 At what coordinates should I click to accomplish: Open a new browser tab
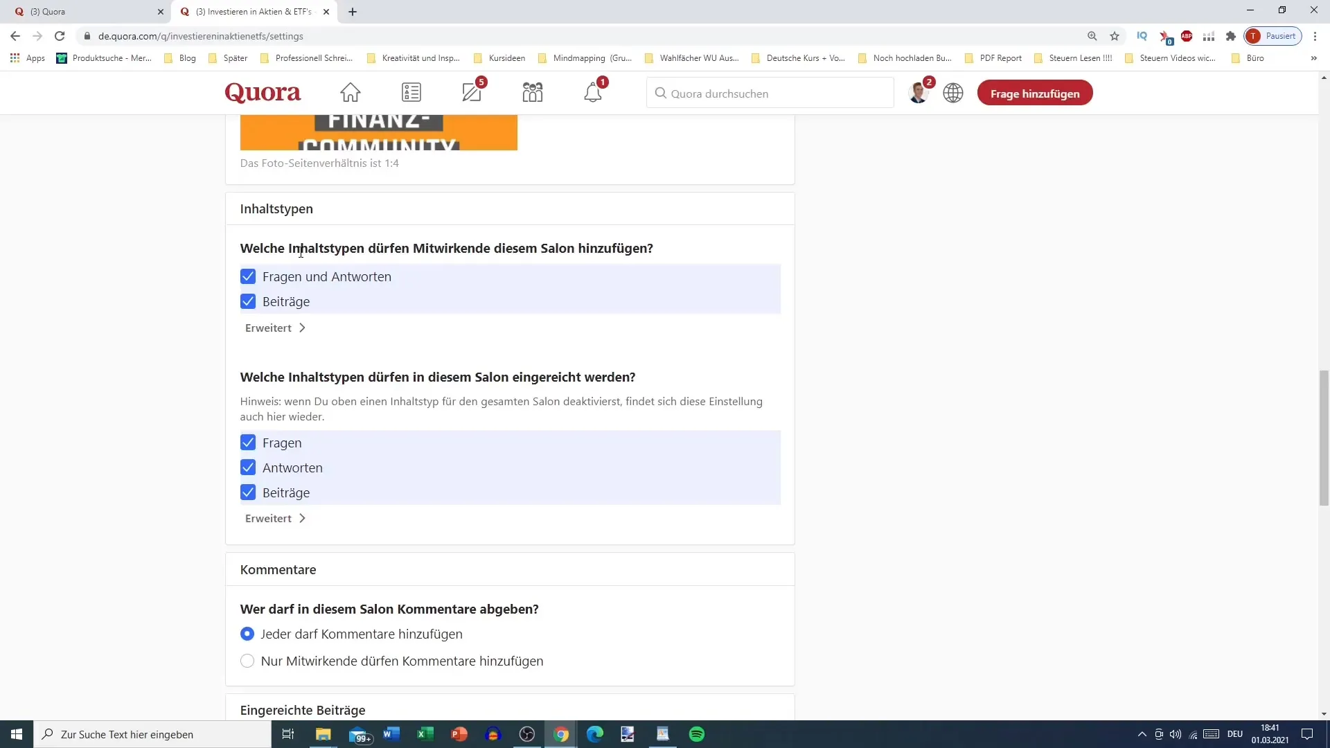click(353, 12)
